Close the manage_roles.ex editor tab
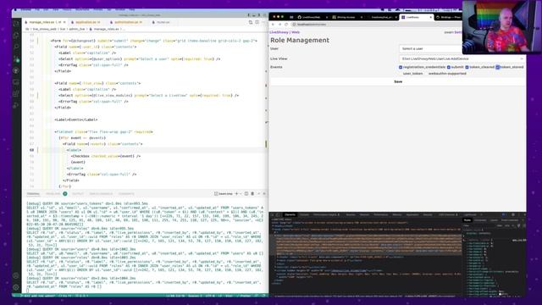This screenshot has height=305, width=542. coord(64,22)
